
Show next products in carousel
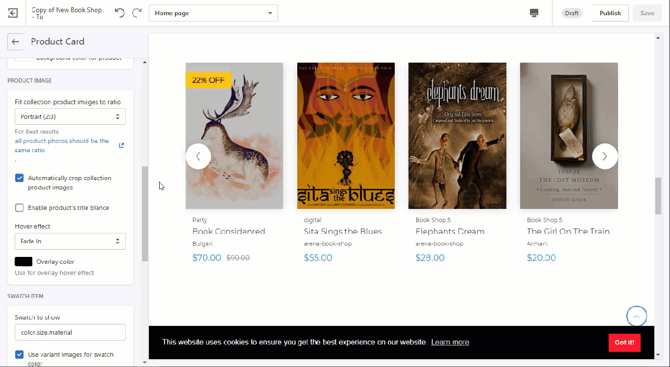click(605, 156)
